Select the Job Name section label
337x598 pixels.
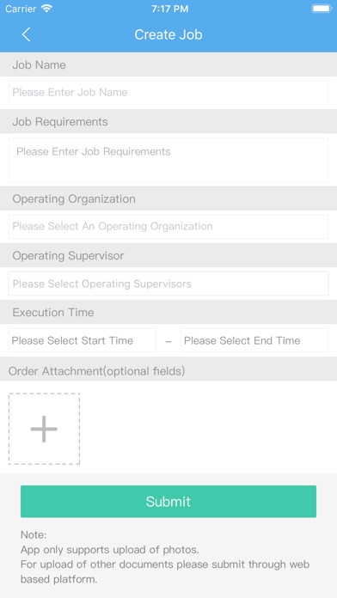click(x=39, y=64)
